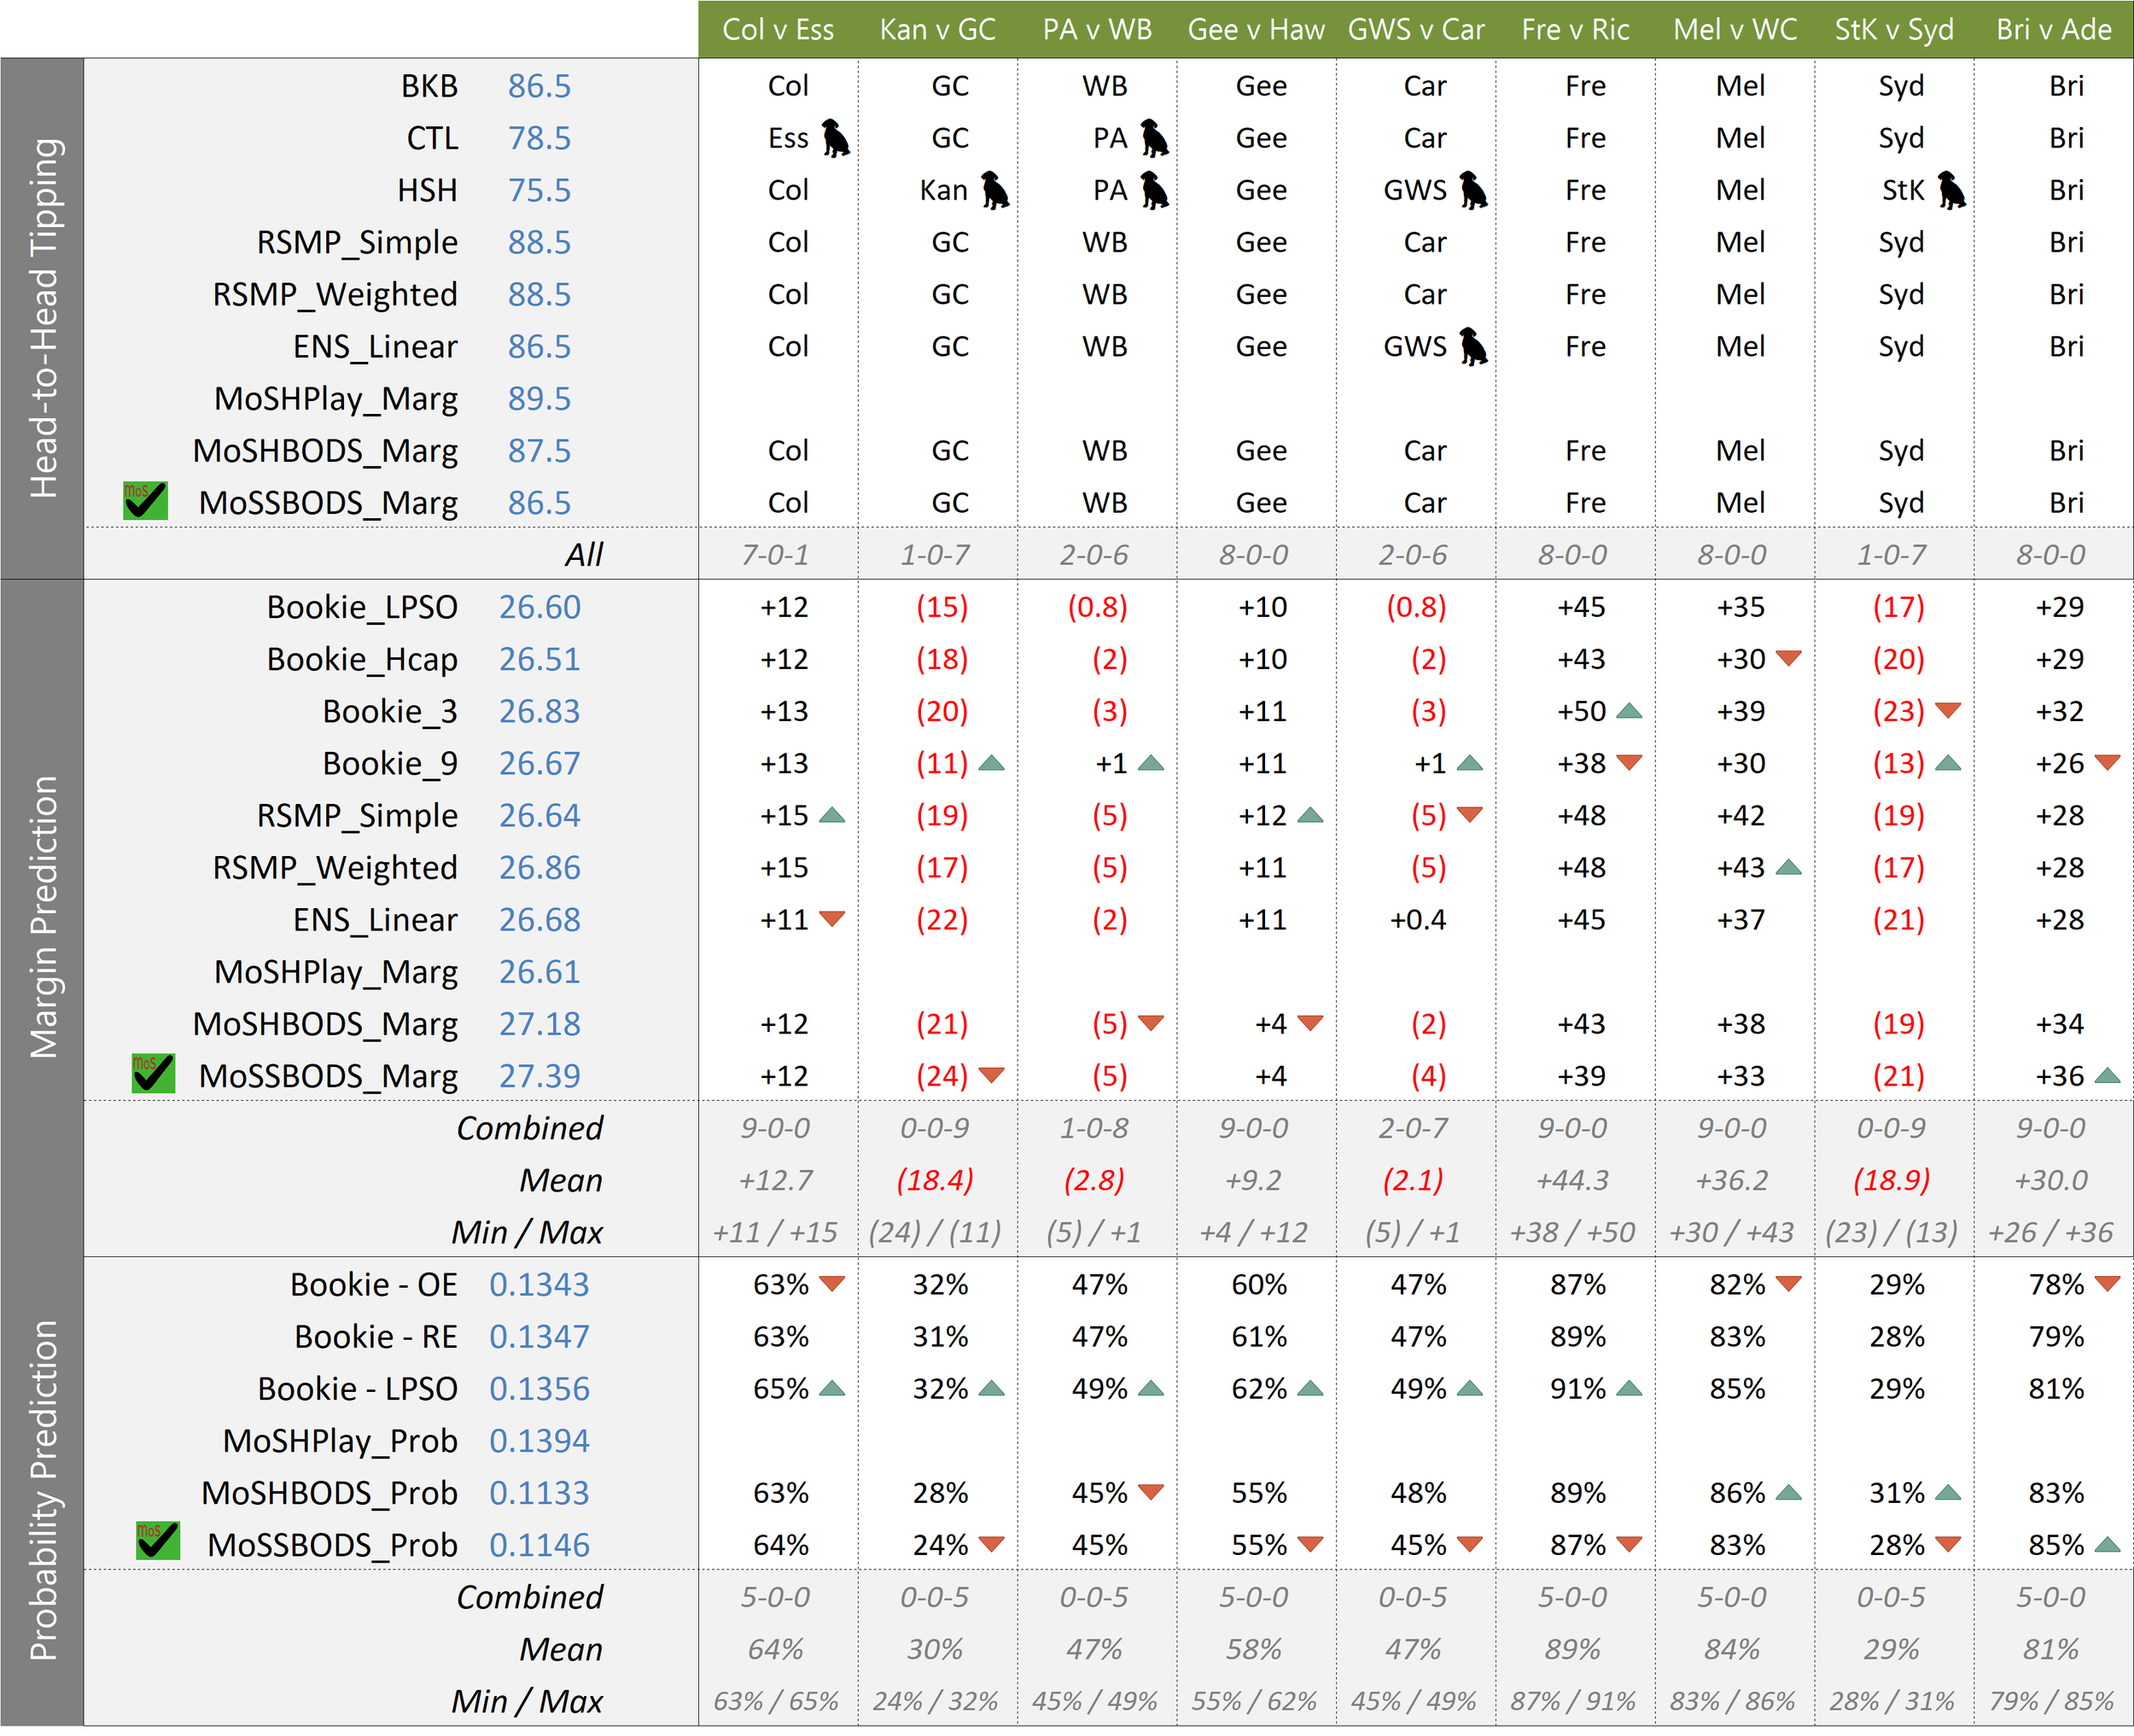Click the checkmark beside MoSSBODS_Marg in Margin Prediction
This screenshot has height=1736, width=2134.
153,1074
